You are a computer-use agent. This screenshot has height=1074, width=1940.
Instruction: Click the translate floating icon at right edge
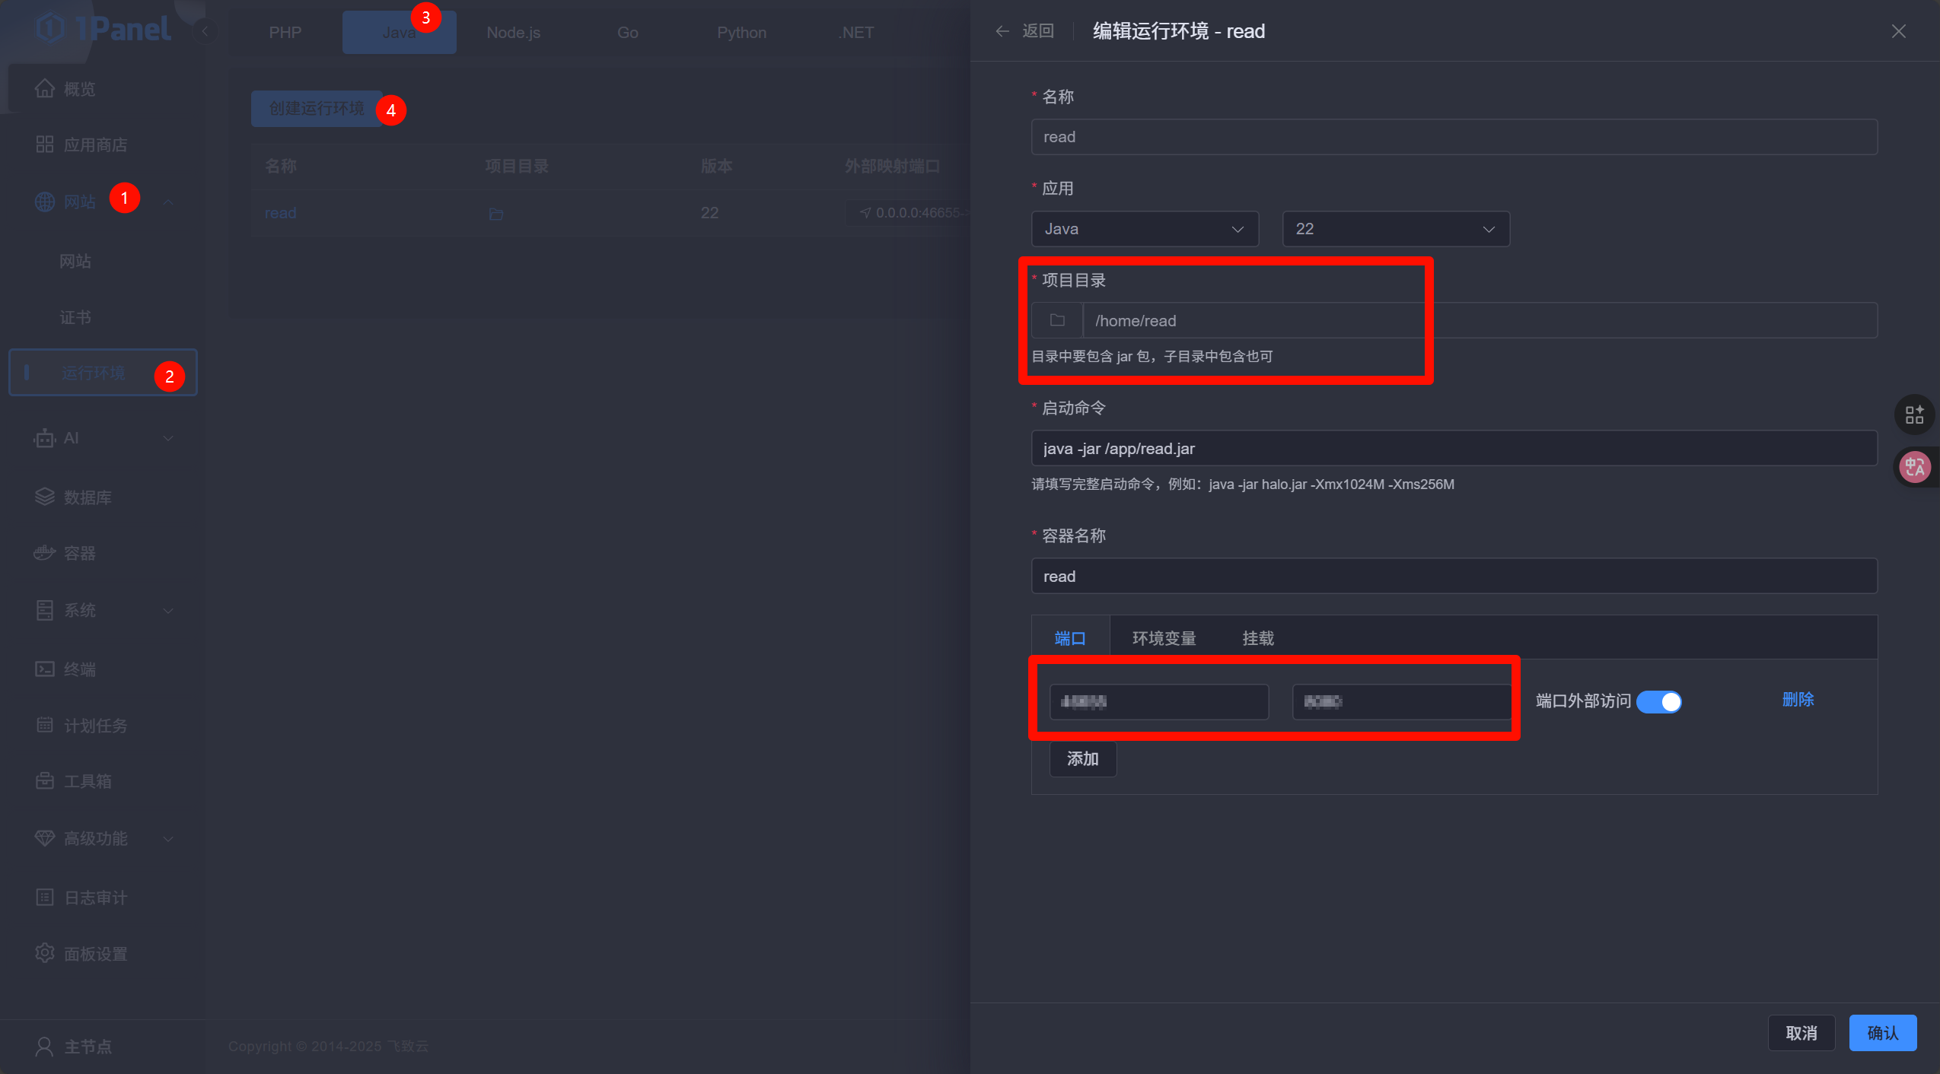1914,467
